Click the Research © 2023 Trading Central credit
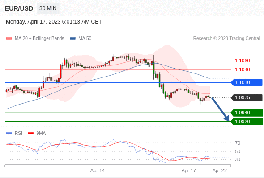The height and width of the screenshot is (178, 264). click(226, 39)
